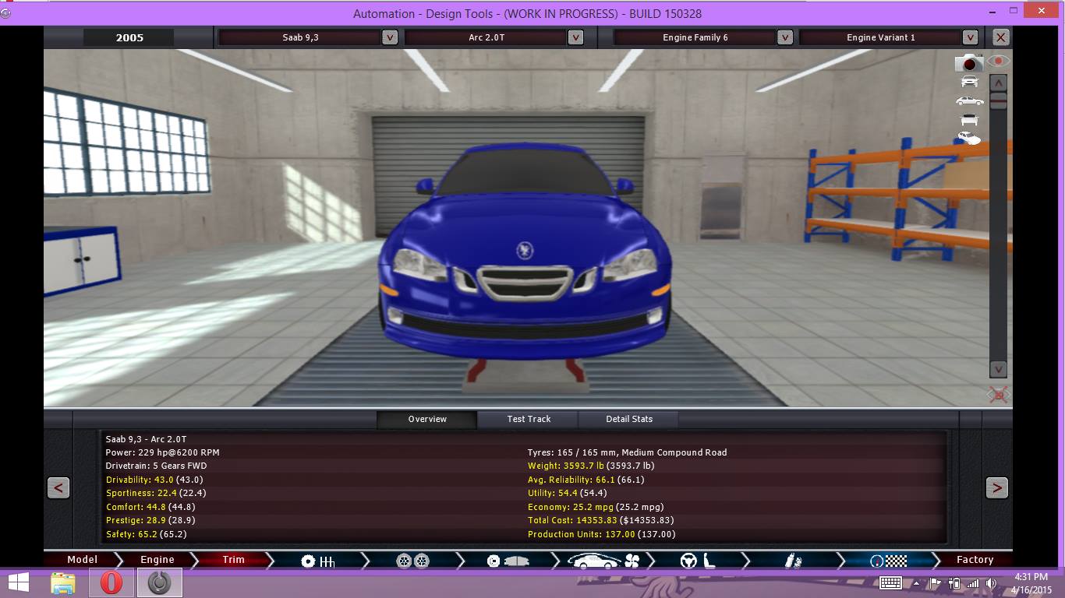Click the Tyres 165 / 165 mm line
The height and width of the screenshot is (598, 1065).
[x=627, y=452]
